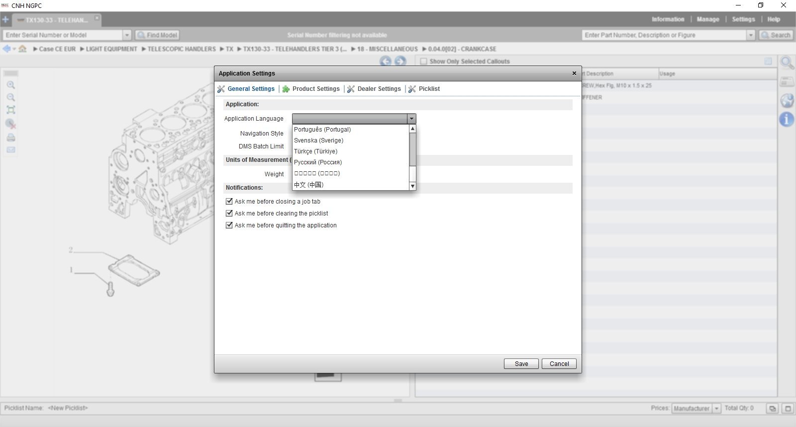Collapse the Application Language dropdown arrow
Image resolution: width=796 pixels, height=427 pixels.
coord(411,119)
